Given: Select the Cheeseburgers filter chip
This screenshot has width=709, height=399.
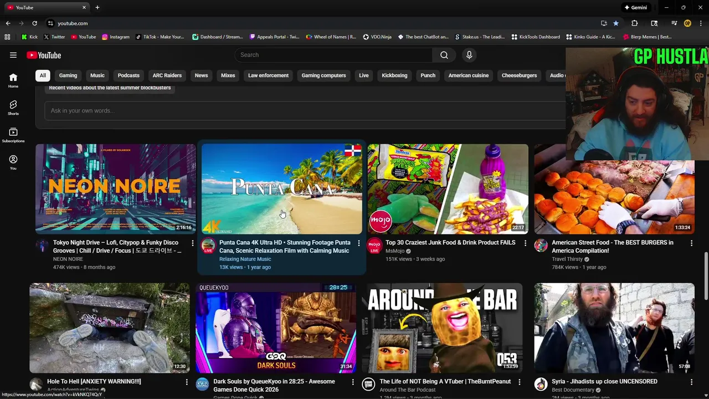Looking at the screenshot, I should (x=519, y=75).
